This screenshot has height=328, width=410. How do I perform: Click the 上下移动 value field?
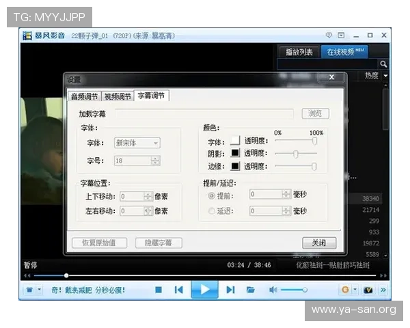132,196
